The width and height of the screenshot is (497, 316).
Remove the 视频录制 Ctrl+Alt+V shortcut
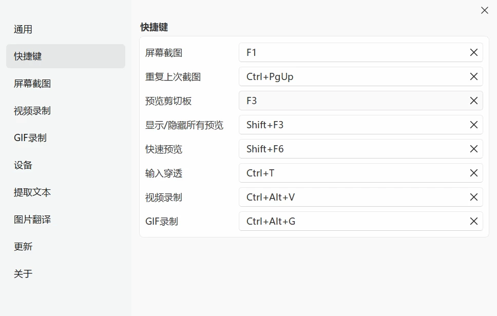click(473, 197)
